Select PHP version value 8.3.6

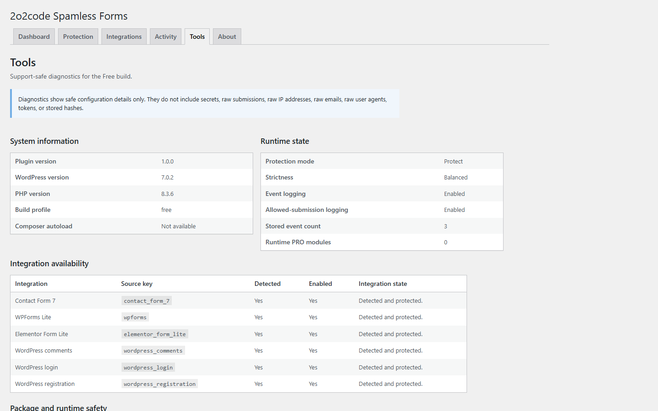click(x=167, y=194)
